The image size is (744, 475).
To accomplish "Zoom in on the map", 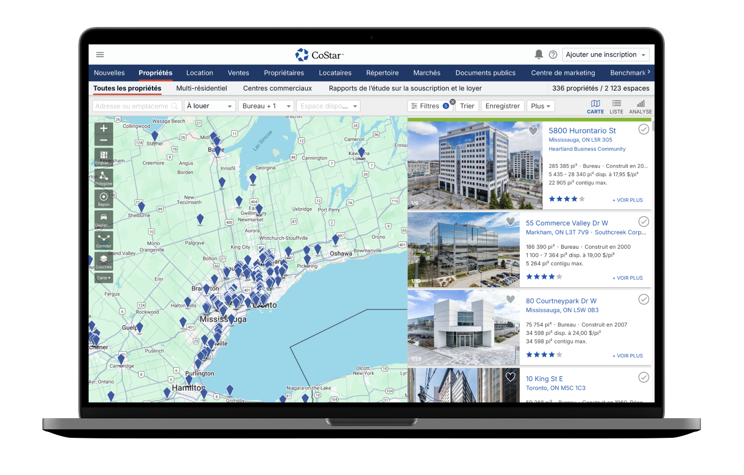I will tap(104, 128).
